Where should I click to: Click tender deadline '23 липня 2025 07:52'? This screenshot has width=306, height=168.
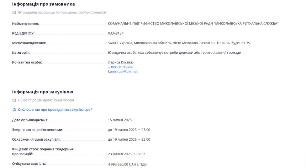point(126,154)
